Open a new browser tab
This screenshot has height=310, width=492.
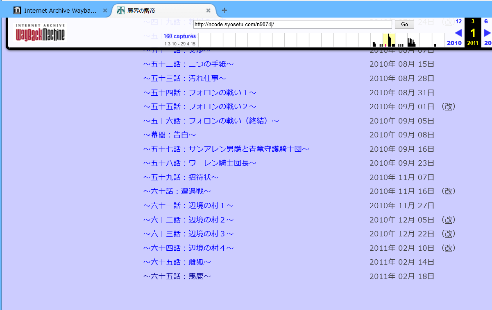tap(224, 10)
